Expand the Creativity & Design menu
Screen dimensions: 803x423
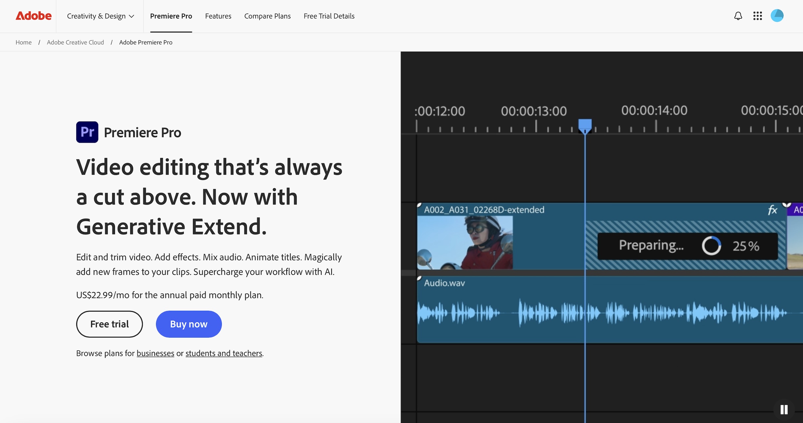click(x=100, y=16)
